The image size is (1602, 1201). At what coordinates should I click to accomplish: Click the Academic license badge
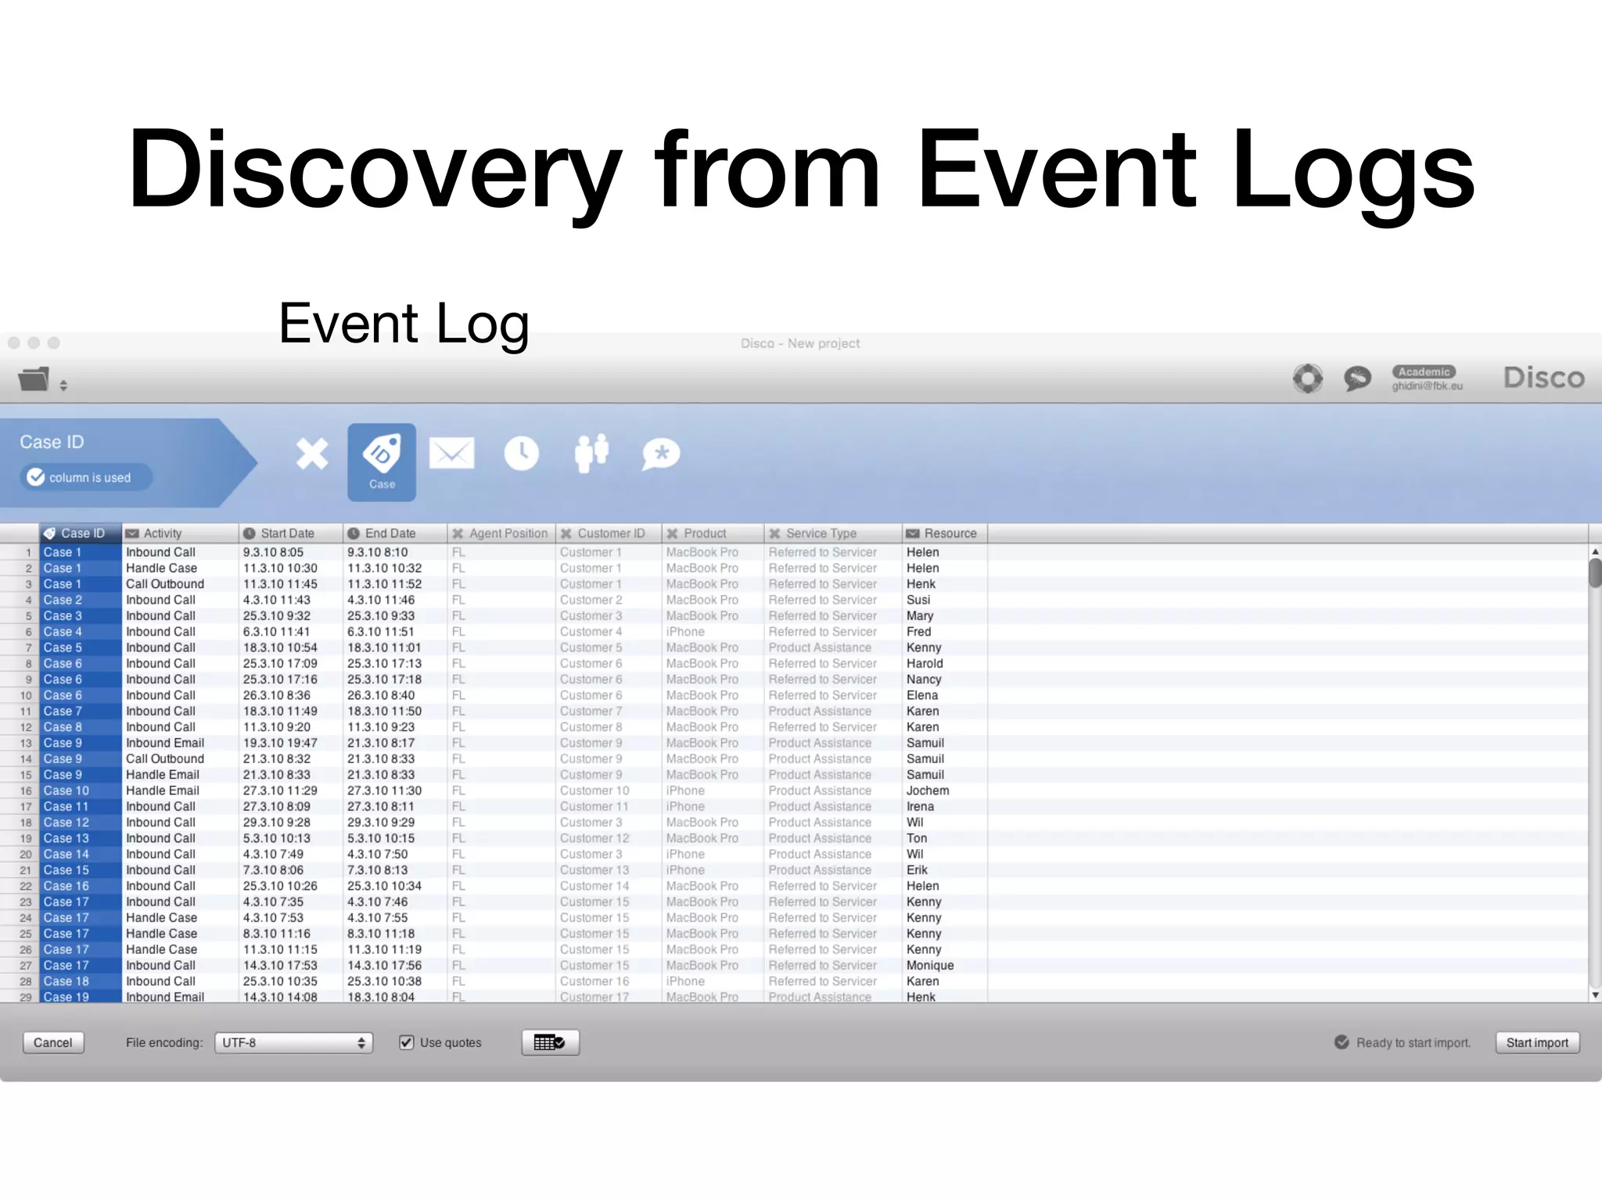[1424, 372]
